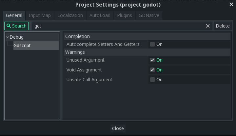
Task: Turn on Unsafe Call Argument warning
Action: coord(152,80)
